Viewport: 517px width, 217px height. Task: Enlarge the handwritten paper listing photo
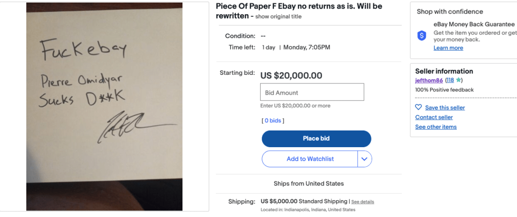pos(105,106)
